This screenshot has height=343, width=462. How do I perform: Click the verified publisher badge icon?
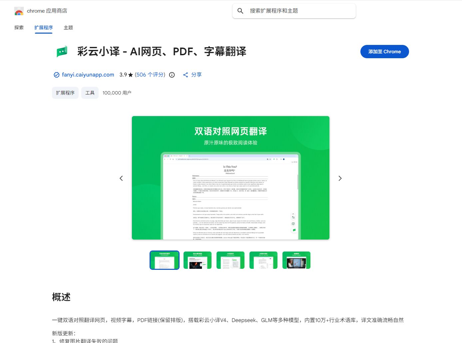pos(57,75)
